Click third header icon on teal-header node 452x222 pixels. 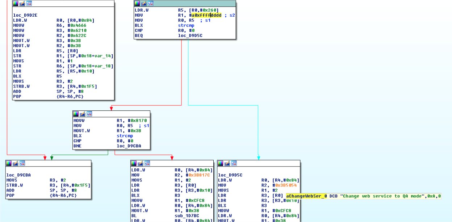pyautogui.click(x=151, y=3)
